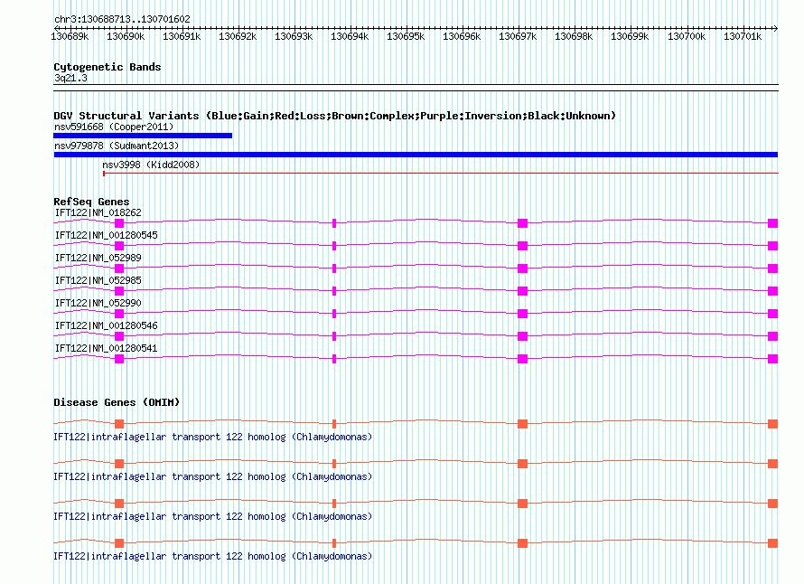804x584 pixels.
Task: Select the 130695k ruler label
Action: tap(406, 36)
